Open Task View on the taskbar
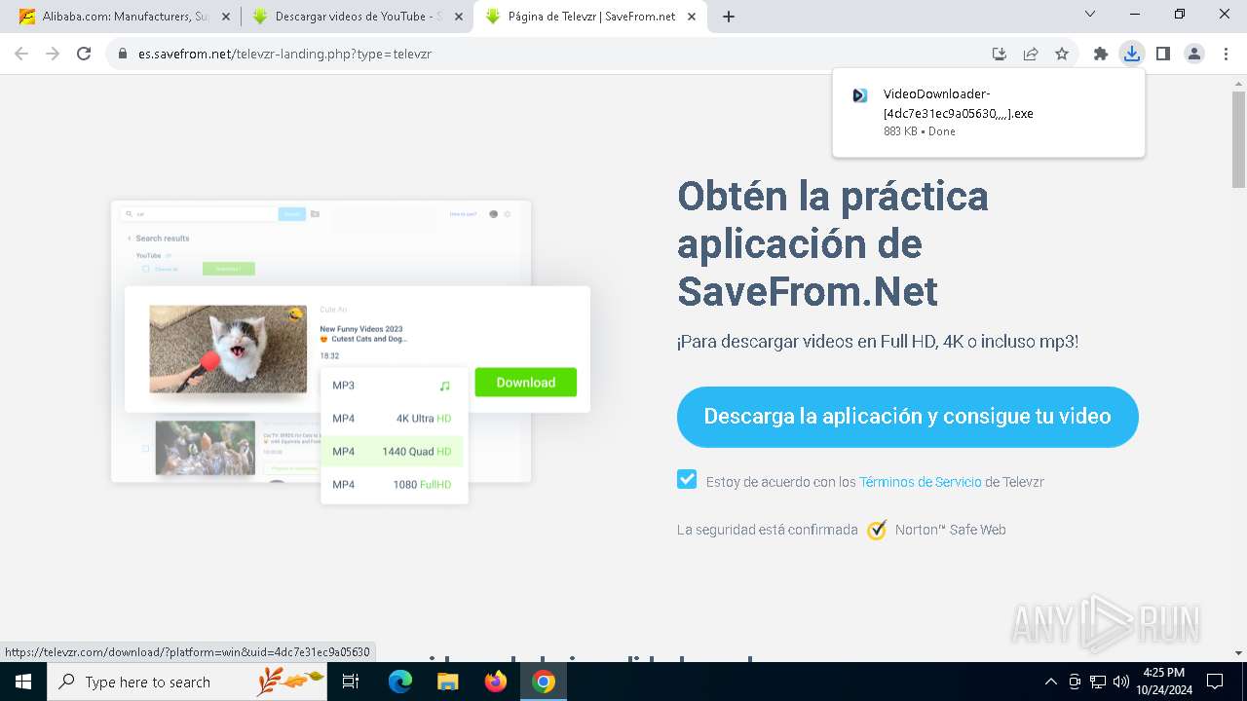Image resolution: width=1247 pixels, height=701 pixels. coord(351,682)
